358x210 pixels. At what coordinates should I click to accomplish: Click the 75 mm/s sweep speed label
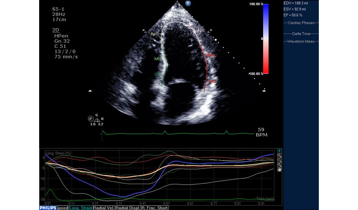click(x=66, y=57)
